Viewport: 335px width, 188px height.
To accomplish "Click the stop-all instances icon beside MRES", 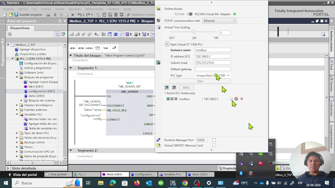I will tap(174, 88).
